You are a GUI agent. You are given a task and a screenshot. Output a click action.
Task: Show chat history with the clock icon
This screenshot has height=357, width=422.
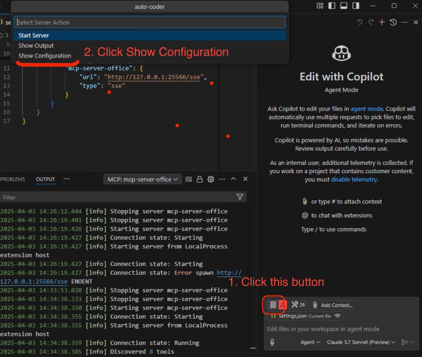pyautogui.click(x=393, y=22)
